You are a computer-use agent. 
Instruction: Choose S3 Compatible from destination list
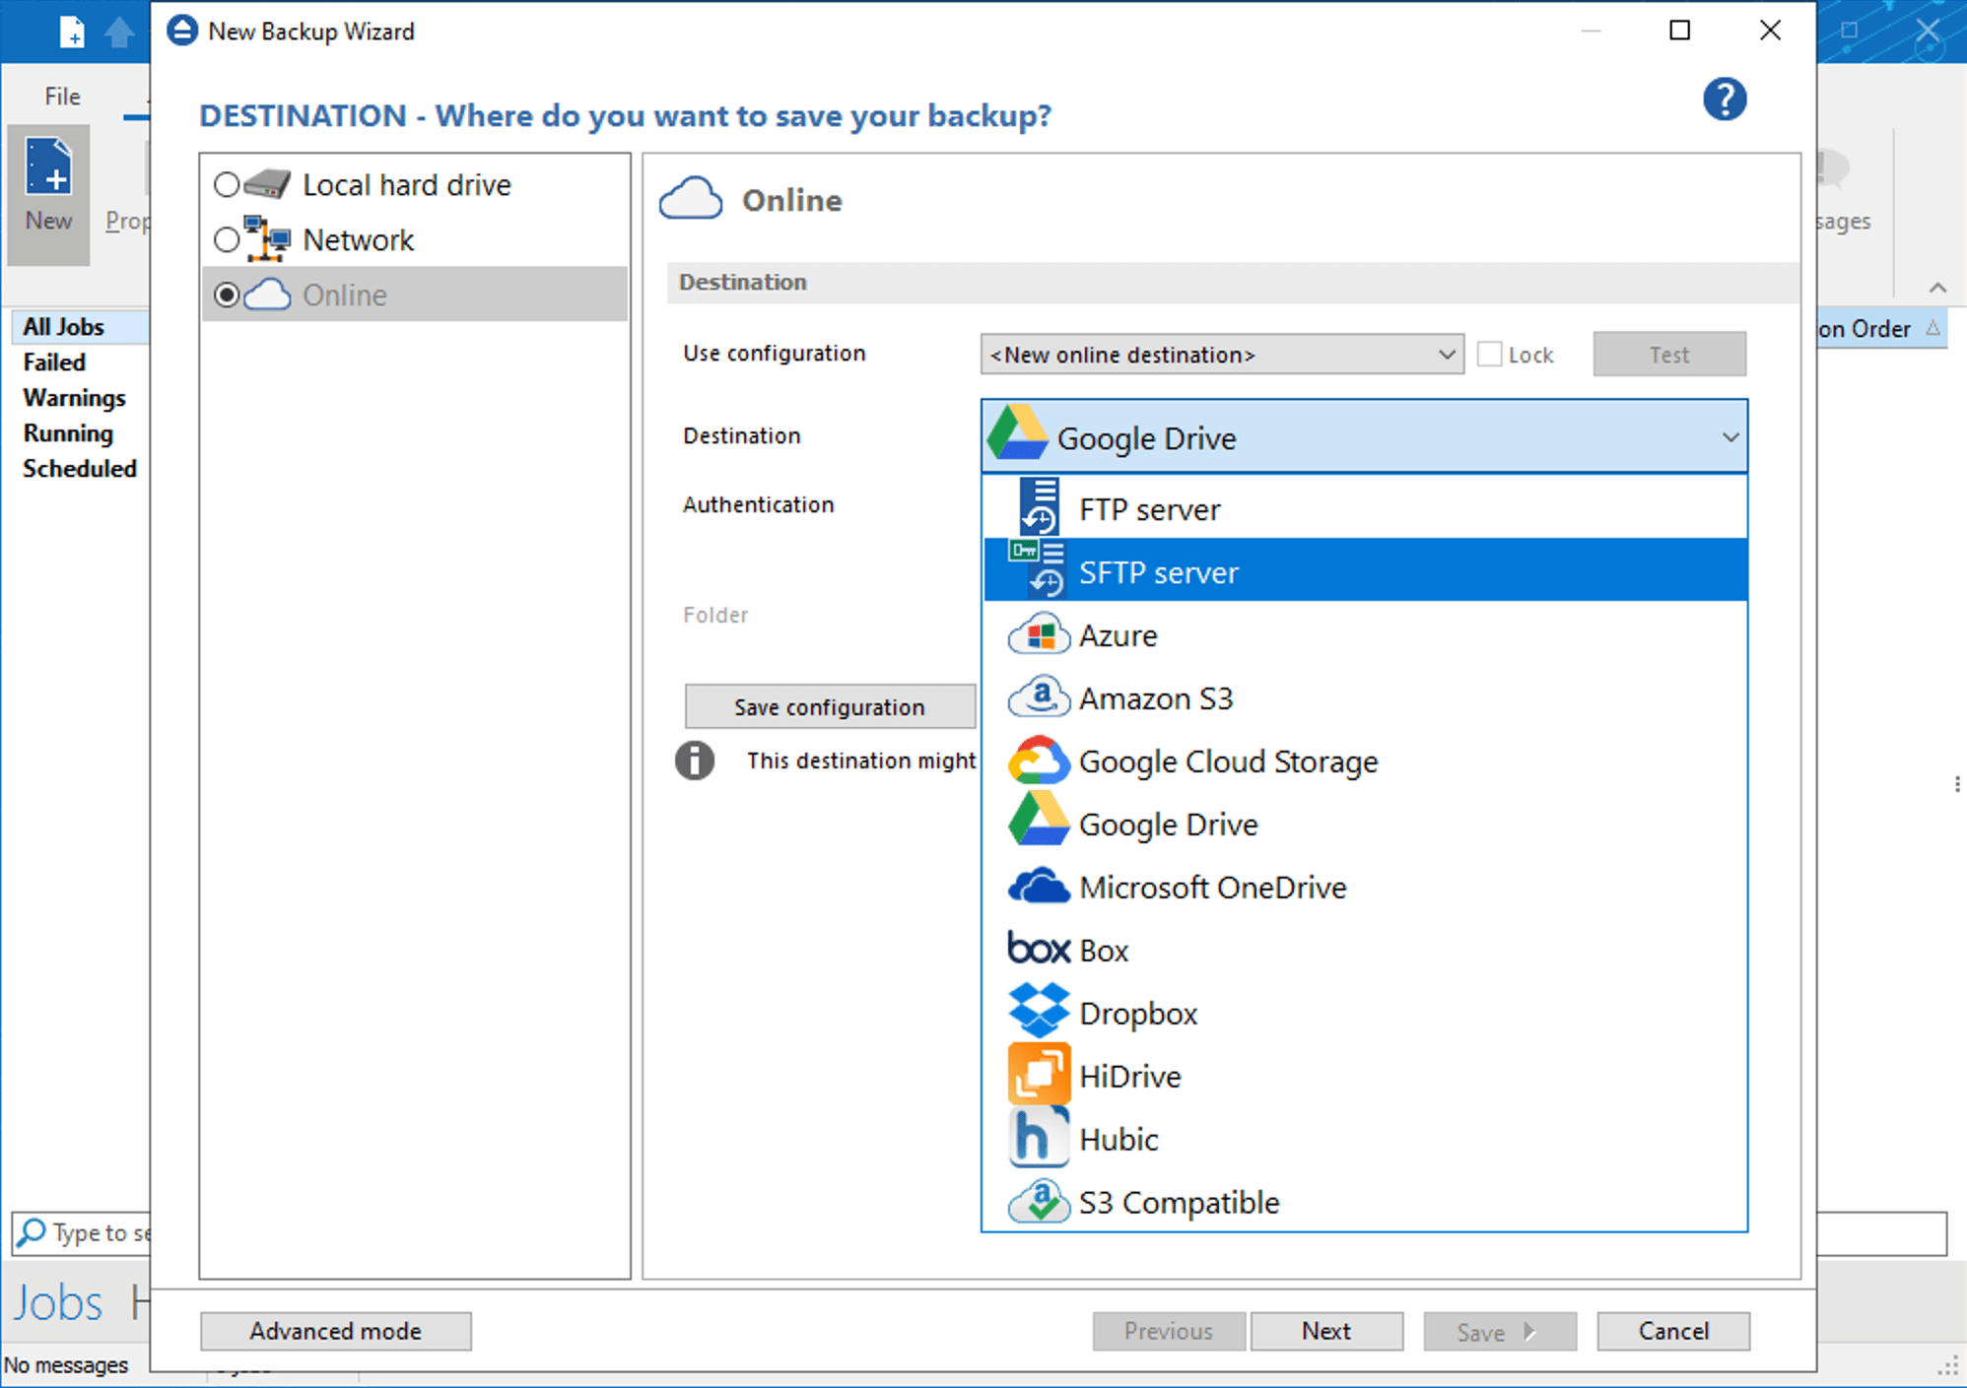click(x=1365, y=1202)
